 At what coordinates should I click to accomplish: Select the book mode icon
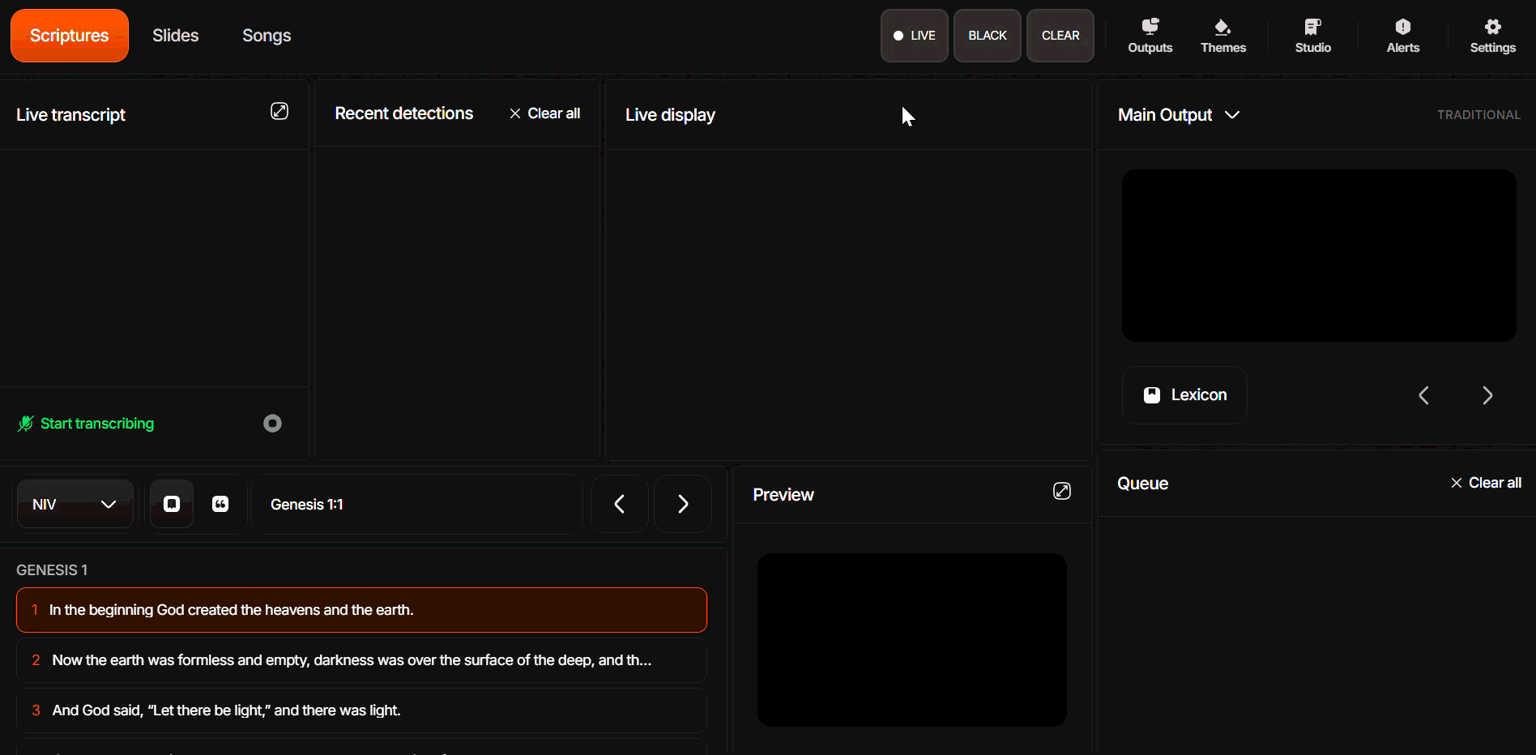pos(172,504)
